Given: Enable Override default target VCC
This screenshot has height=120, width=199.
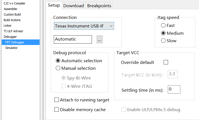Looking at the screenshot, I should 166,62.
